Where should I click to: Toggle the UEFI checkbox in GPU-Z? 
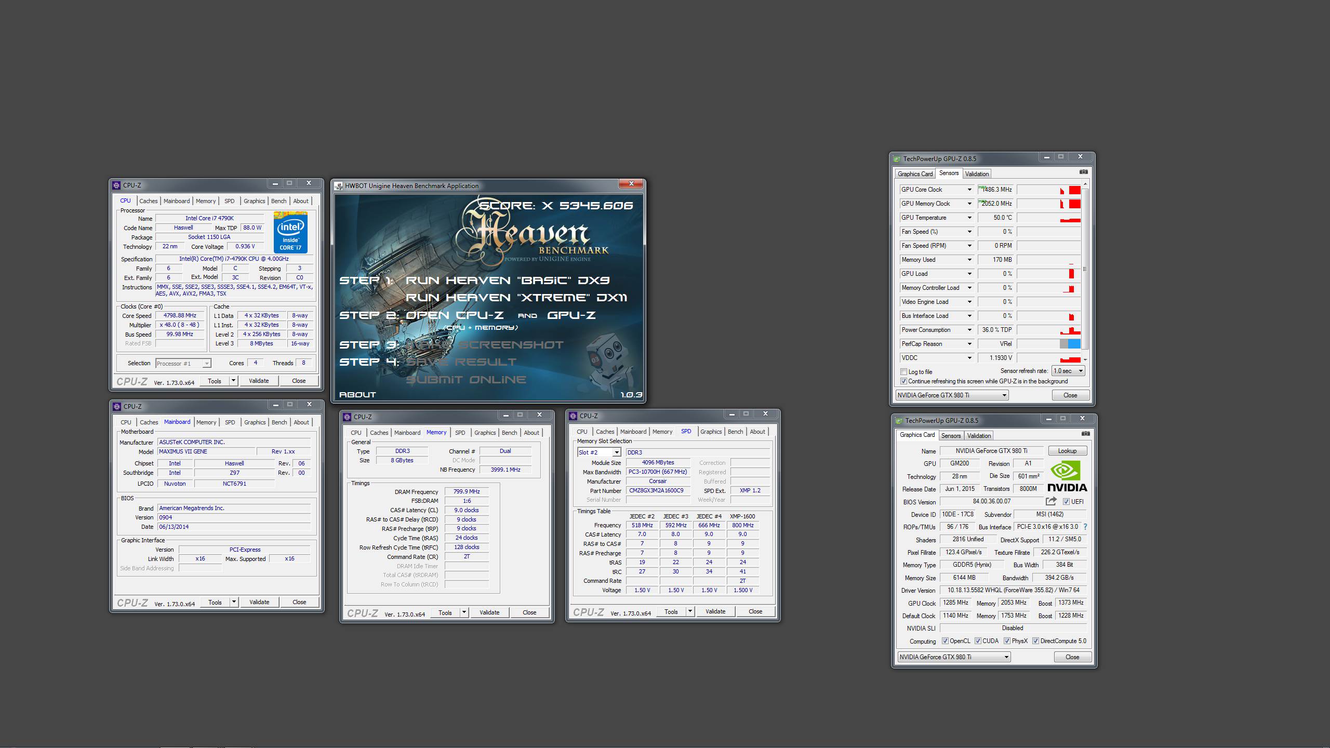(1066, 502)
